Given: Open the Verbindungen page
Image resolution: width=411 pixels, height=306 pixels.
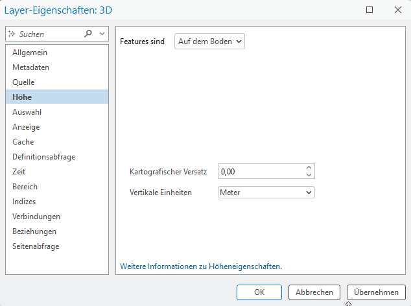Looking at the screenshot, I should point(57,217).
